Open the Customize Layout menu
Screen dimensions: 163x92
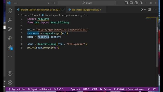[141, 3]
